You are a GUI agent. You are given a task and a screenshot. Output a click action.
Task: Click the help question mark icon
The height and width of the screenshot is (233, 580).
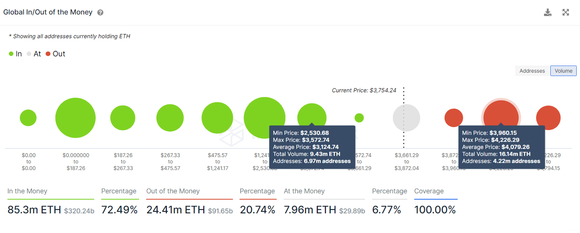(100, 12)
